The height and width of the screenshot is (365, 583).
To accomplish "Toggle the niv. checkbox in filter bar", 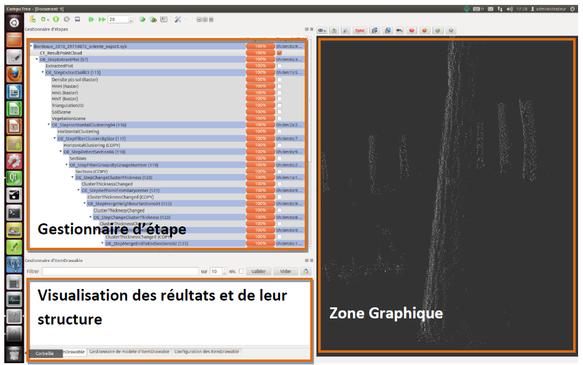I will [241, 271].
